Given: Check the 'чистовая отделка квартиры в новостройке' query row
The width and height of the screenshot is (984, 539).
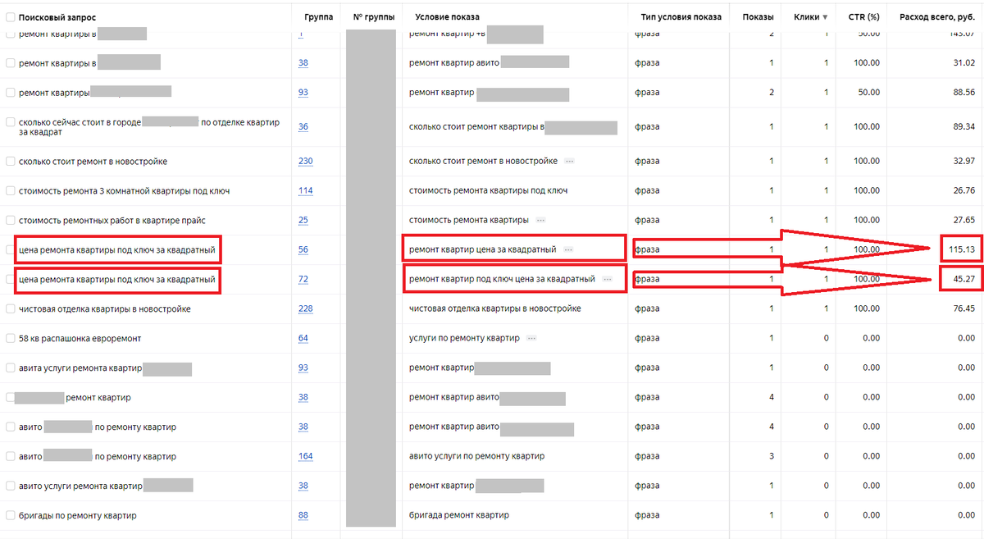Looking at the screenshot, I should 10,309.
